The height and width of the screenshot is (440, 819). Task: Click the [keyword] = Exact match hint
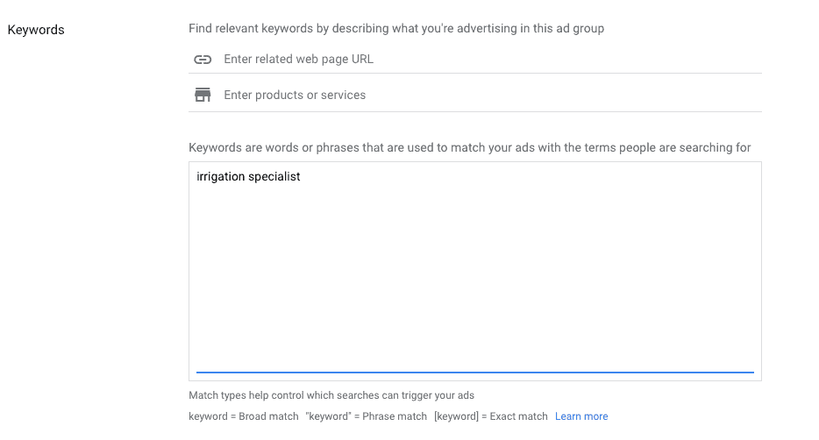(x=491, y=416)
